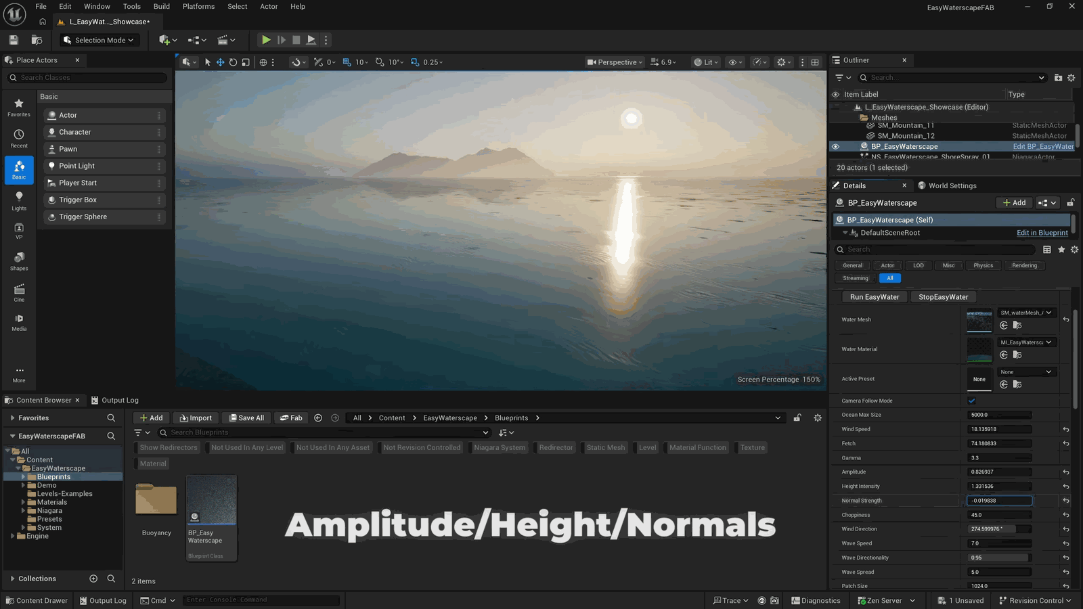Click the Search Blueprints input field

tap(324, 432)
